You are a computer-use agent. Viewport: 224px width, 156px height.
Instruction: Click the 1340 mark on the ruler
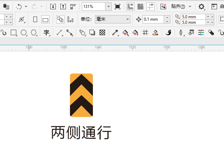point(98,47)
